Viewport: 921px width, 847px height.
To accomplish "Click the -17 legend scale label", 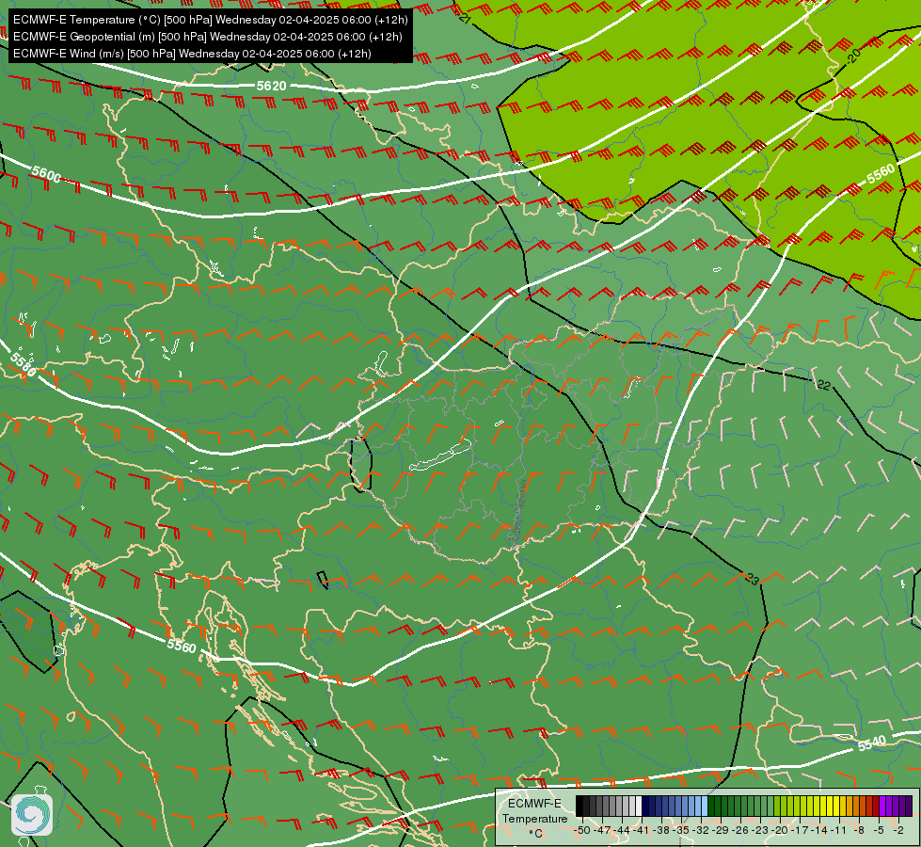I will click(800, 830).
